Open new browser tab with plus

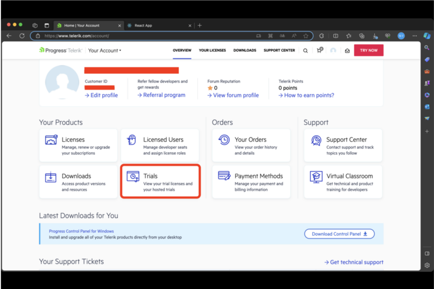pyautogui.click(x=200, y=26)
